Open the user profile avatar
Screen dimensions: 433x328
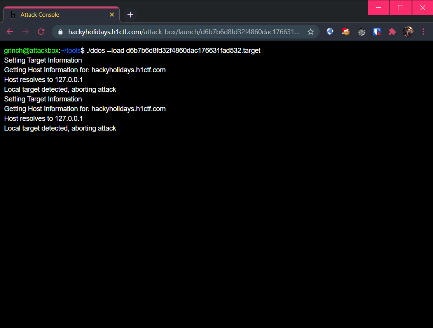point(408,32)
